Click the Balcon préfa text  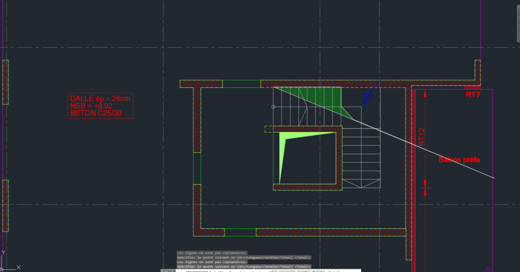click(459, 160)
